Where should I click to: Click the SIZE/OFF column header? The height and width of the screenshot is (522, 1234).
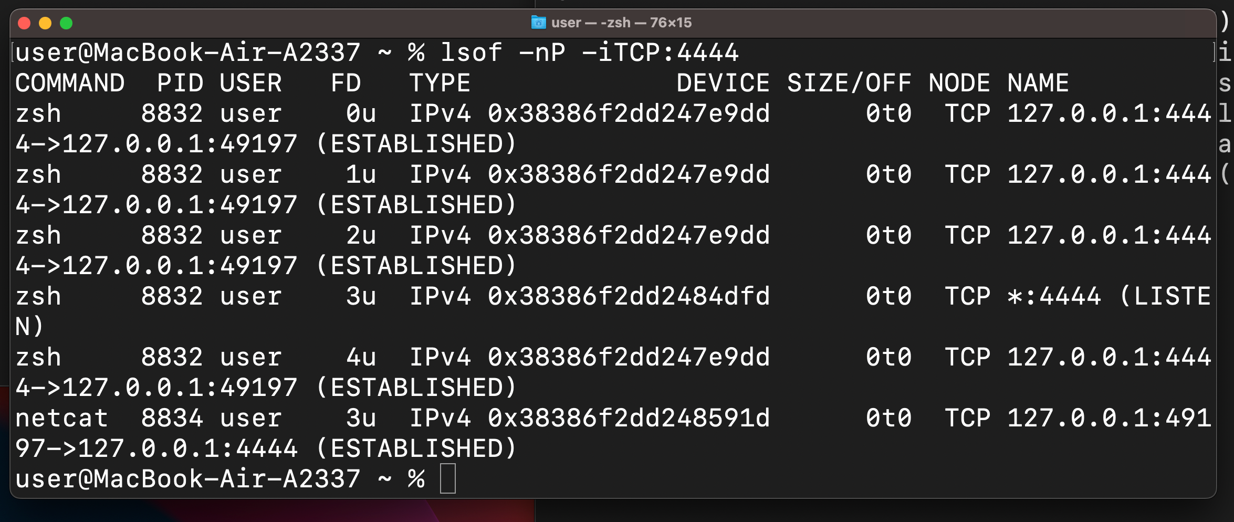click(849, 83)
